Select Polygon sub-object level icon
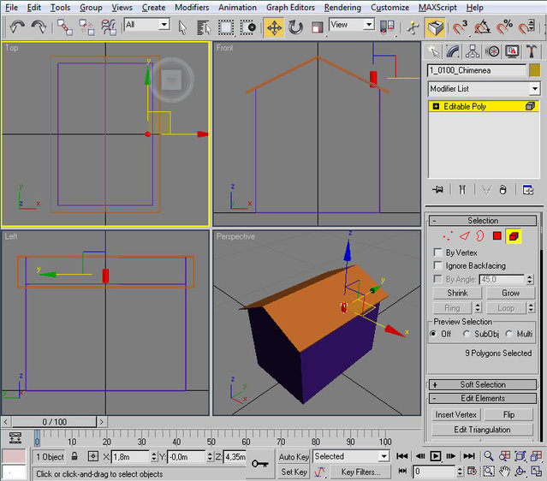The image size is (547, 481). point(496,236)
